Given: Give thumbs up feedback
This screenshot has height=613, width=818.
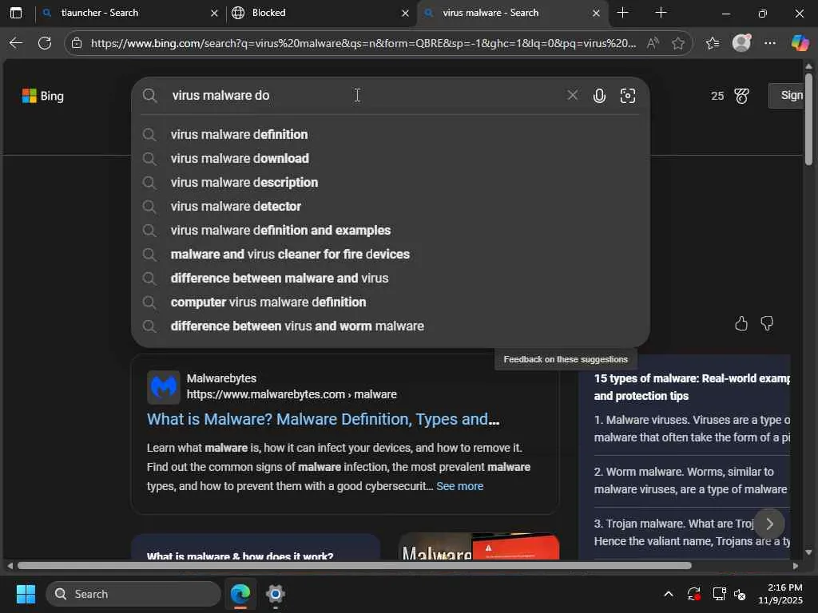Looking at the screenshot, I should pyautogui.click(x=741, y=324).
